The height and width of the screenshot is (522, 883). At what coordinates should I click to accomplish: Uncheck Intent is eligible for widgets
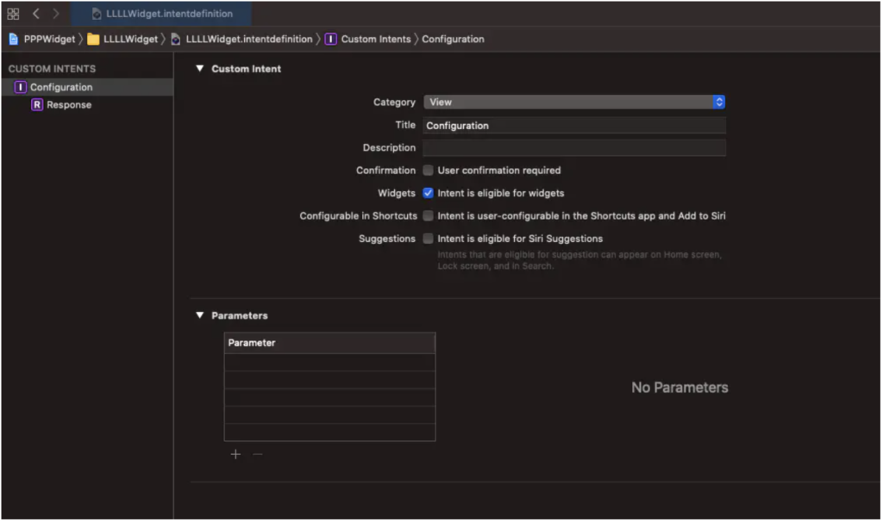(x=428, y=194)
